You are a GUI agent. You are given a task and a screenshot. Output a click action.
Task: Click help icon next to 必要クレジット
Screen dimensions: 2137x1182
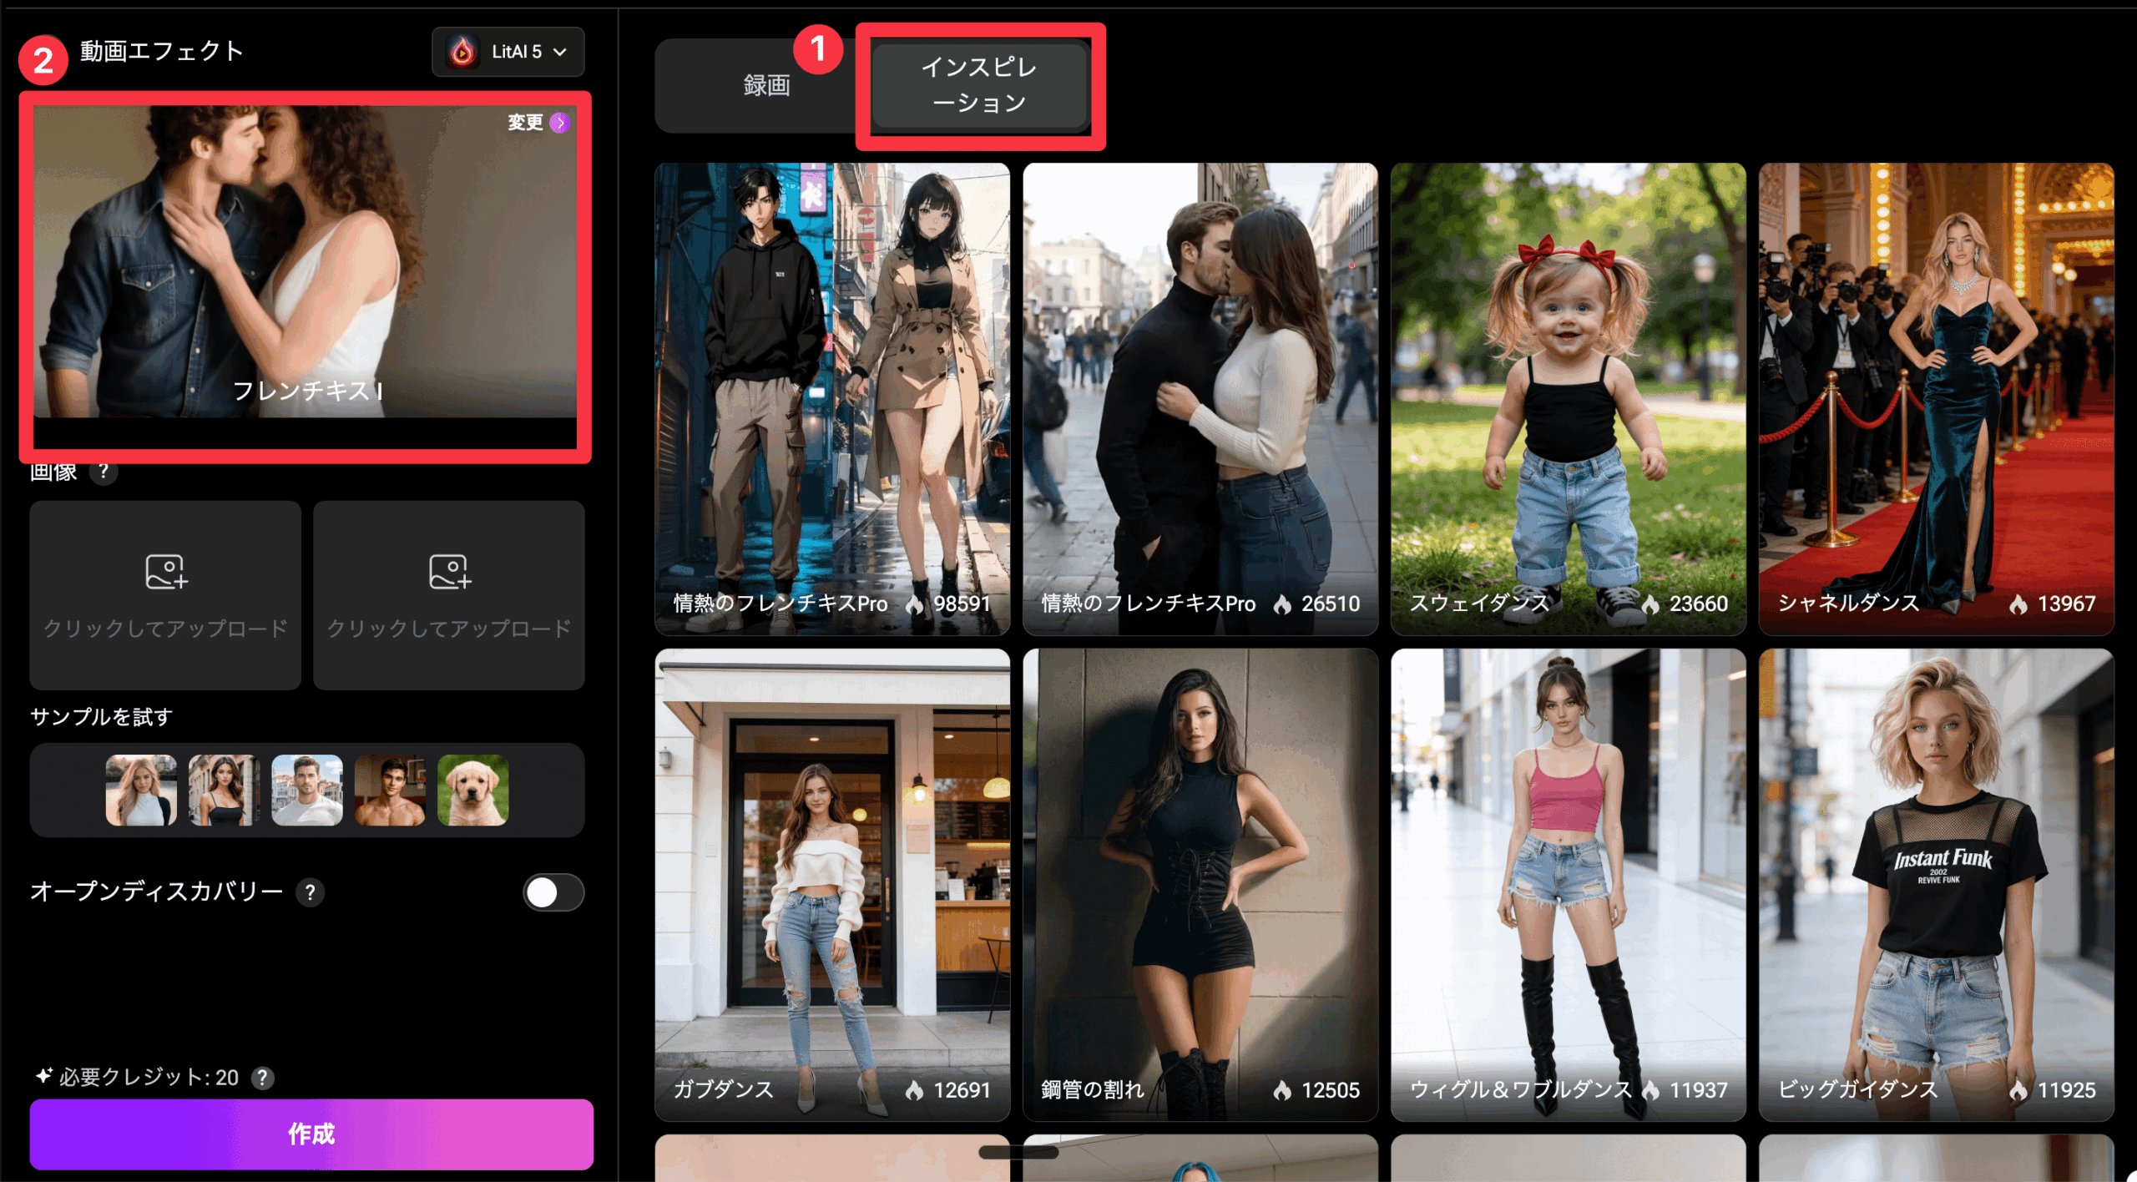pos(263,1078)
